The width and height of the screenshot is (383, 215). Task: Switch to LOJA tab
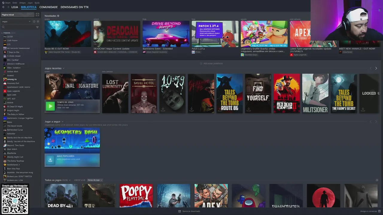point(15,7)
